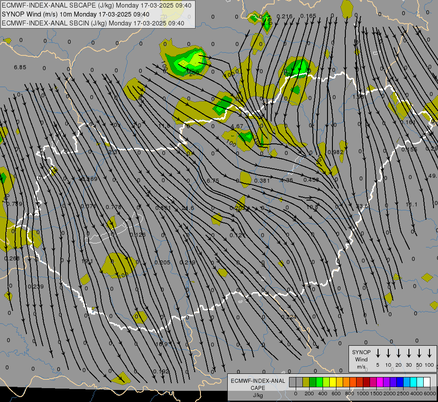438x402 pixels.
Task: Pick the dark green CAPE legend swatch
Action: click(x=313, y=382)
